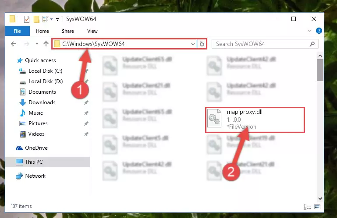Click the Downloads blue arrow icon

coord(22,102)
